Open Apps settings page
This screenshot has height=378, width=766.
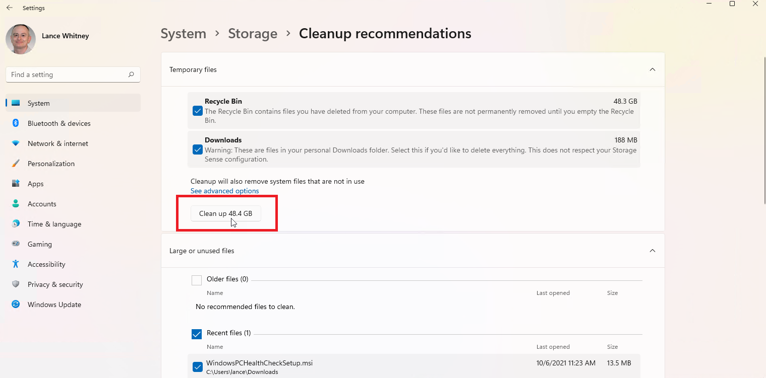[73, 184]
